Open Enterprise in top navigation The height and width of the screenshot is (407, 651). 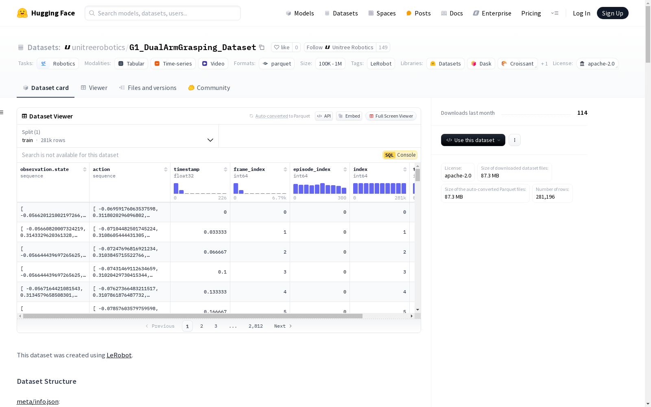point(492,13)
